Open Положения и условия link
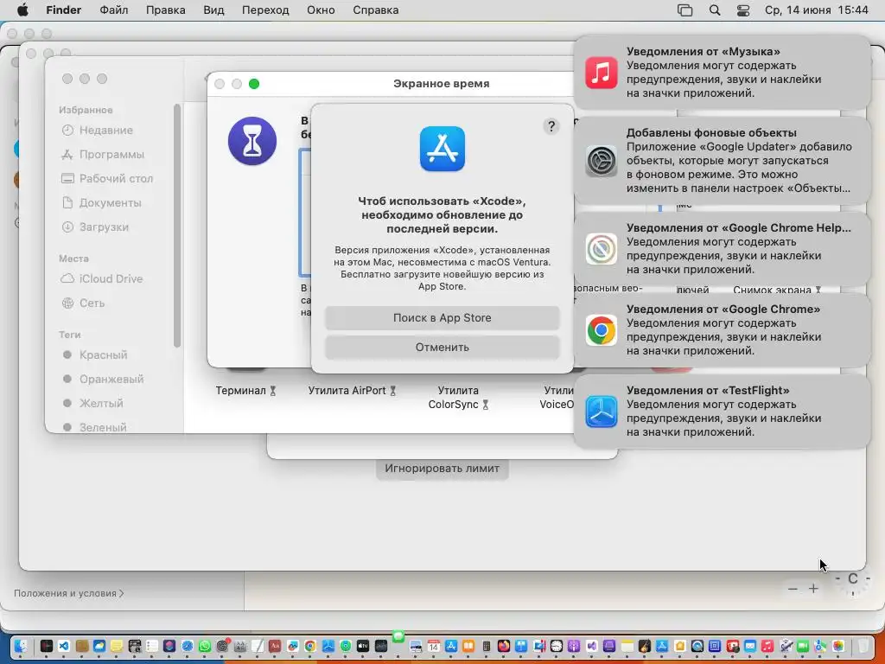Viewport: 885px width, 664px height. (x=69, y=593)
